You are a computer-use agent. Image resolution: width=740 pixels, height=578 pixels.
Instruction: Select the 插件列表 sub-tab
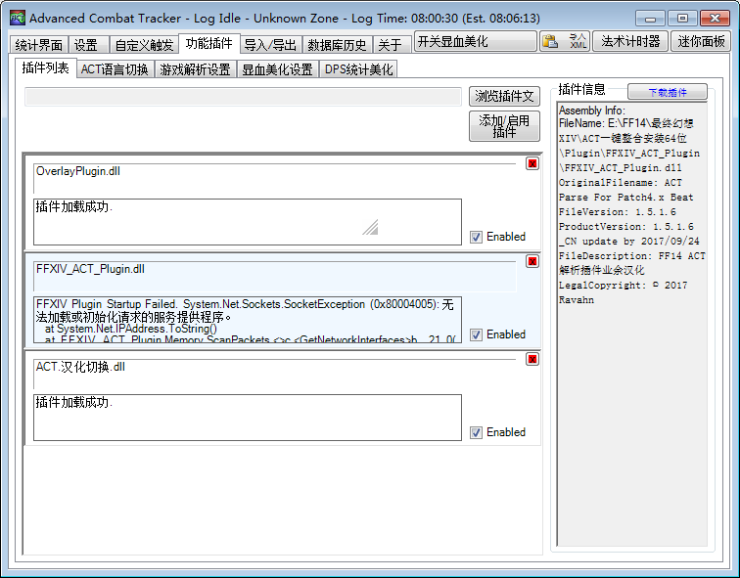click(x=46, y=67)
